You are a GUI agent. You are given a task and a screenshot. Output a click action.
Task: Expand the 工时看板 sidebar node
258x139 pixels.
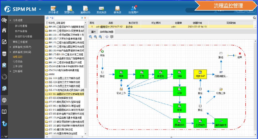coord(10,71)
